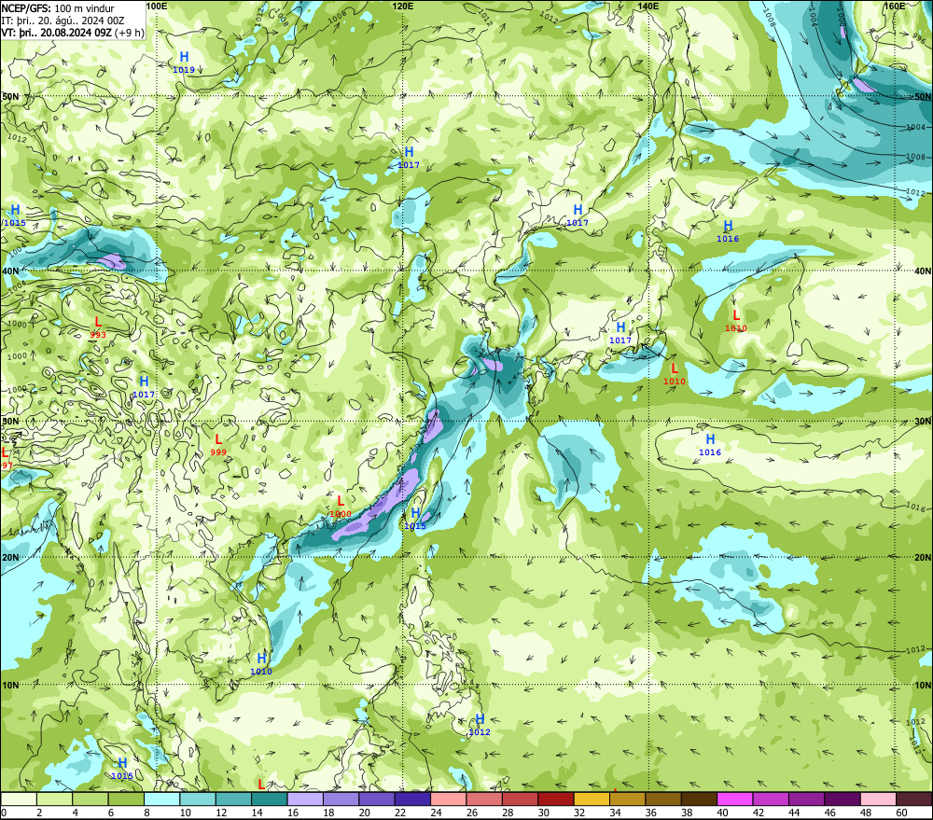933x820 pixels.
Task: Click the 140E longitude label
Action: 648,6
